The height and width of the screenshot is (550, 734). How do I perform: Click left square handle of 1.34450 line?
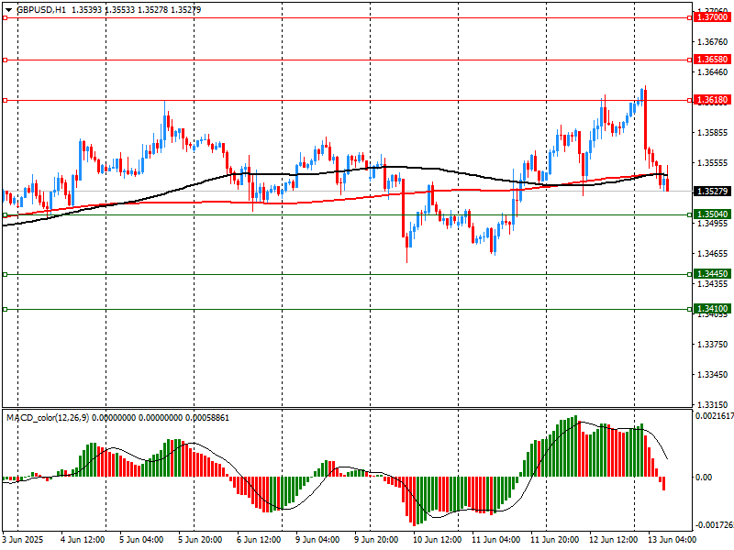[5, 274]
